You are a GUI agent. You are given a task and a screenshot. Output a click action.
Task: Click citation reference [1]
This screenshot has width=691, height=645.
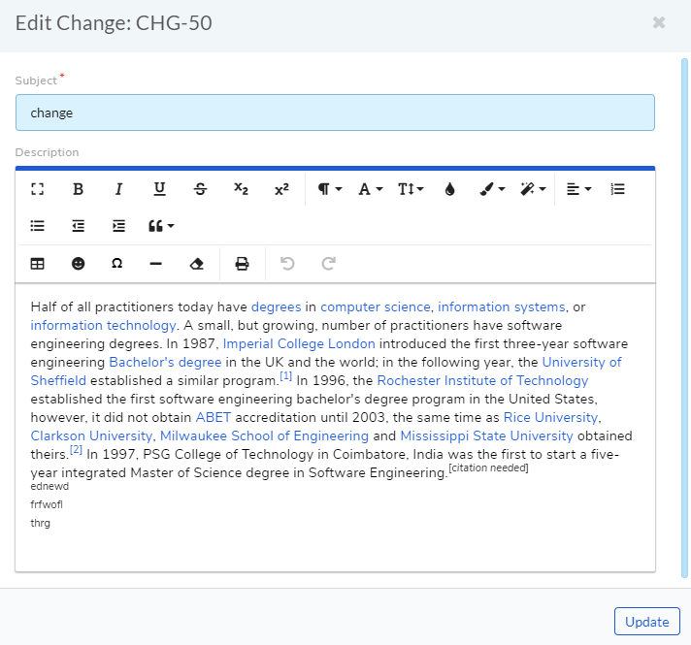click(286, 376)
